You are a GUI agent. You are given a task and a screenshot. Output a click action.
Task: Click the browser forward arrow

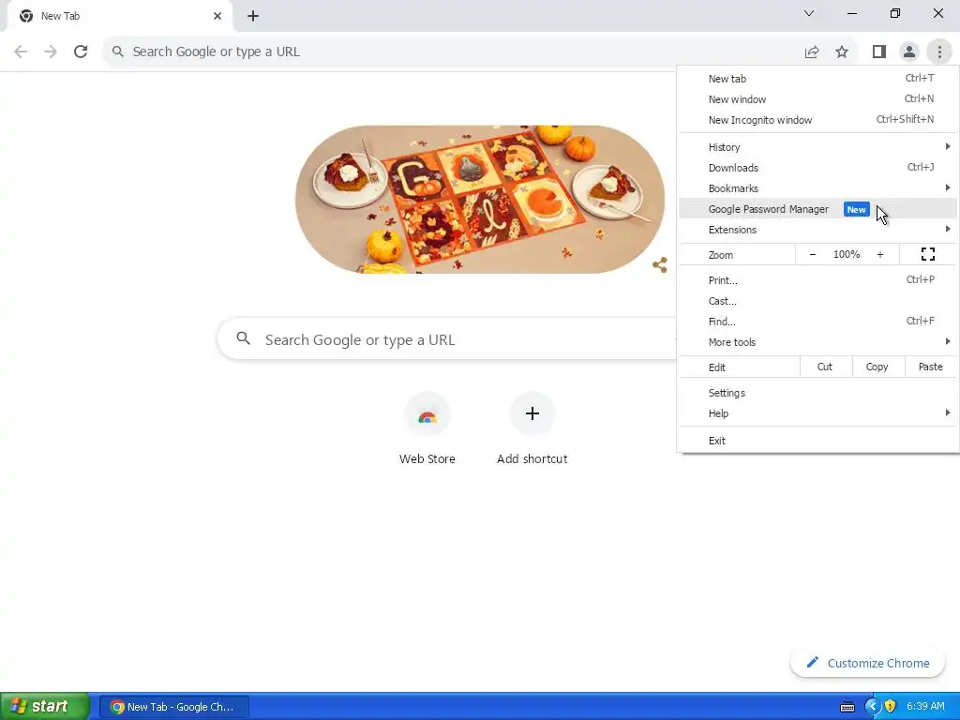[x=51, y=52]
